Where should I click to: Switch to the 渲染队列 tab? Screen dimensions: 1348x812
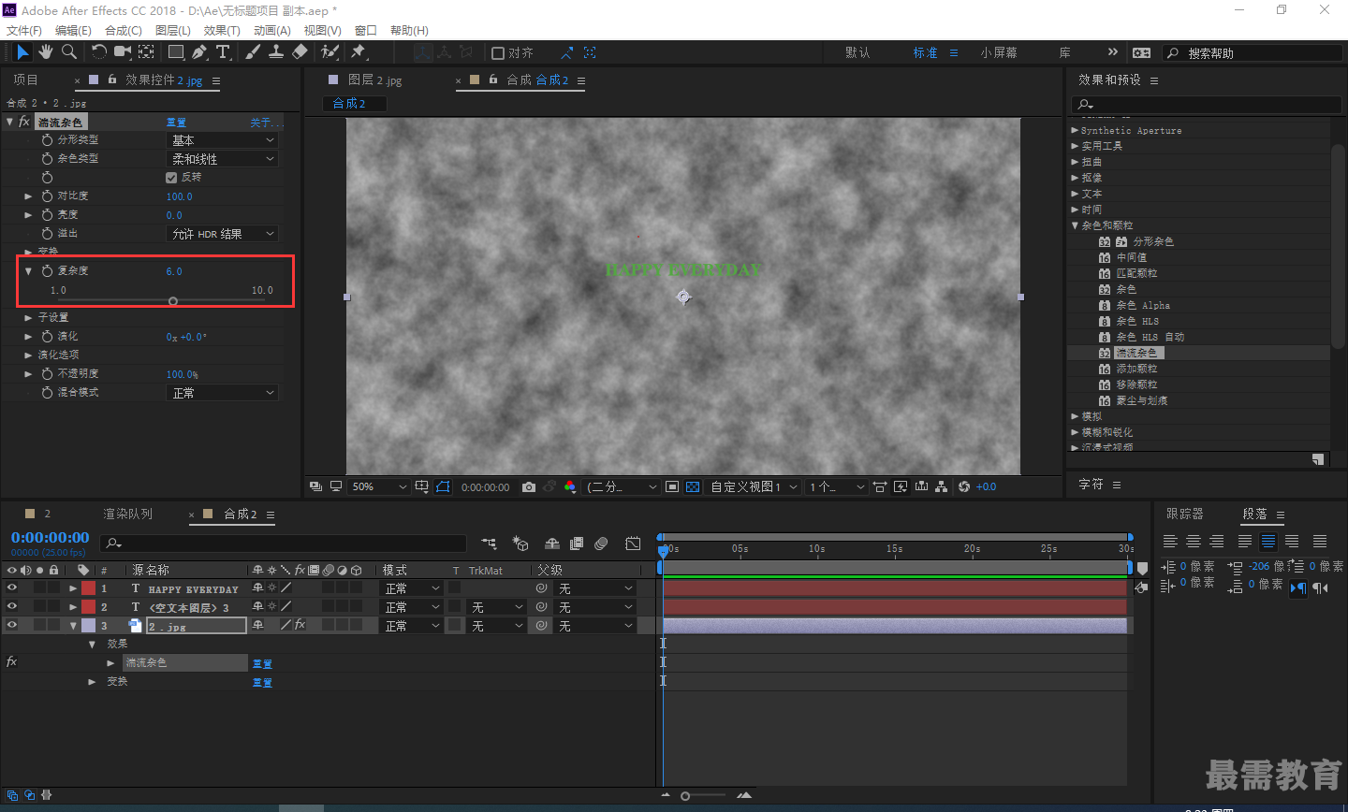pyautogui.click(x=127, y=515)
